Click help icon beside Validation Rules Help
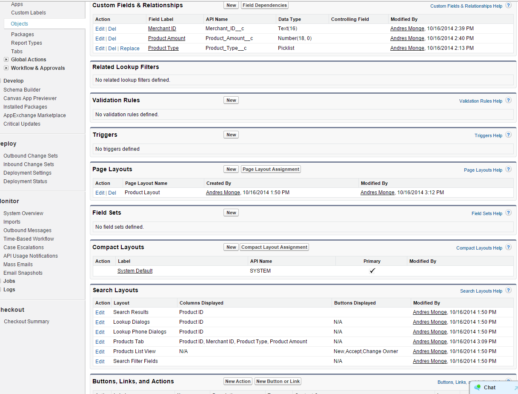The height and width of the screenshot is (394, 518). 508,101
